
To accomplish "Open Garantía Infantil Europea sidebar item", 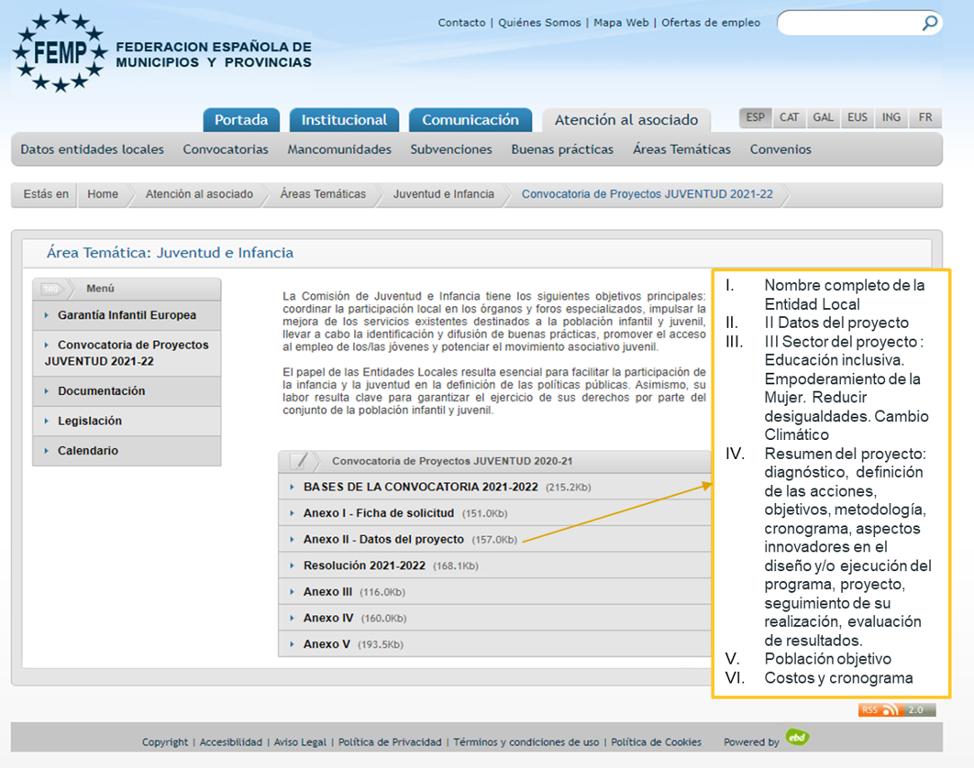I will coord(127,315).
